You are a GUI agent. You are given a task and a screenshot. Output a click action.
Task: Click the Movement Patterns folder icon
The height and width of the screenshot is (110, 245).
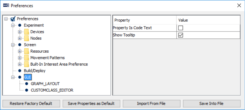pyautogui.click(x=27, y=58)
